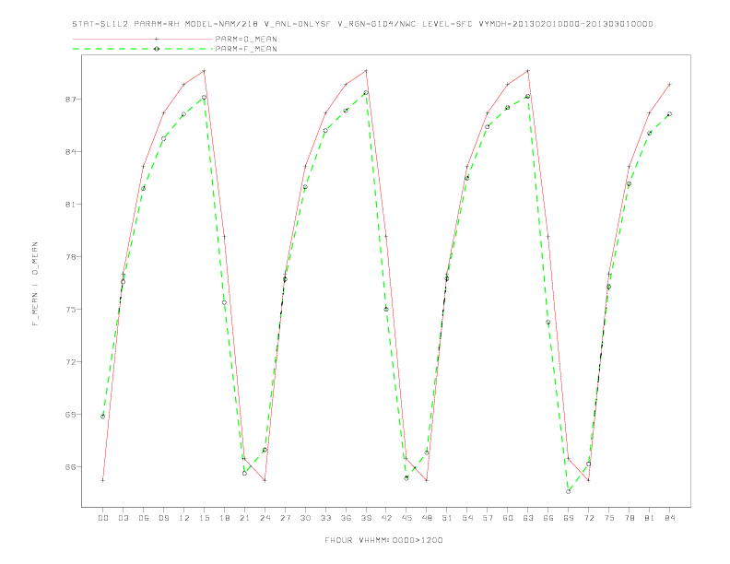Click the PARM=F_MEAN legend label
The image size is (730, 564).
pyautogui.click(x=246, y=49)
